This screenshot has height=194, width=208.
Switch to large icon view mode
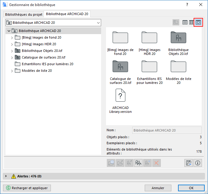click(198, 22)
